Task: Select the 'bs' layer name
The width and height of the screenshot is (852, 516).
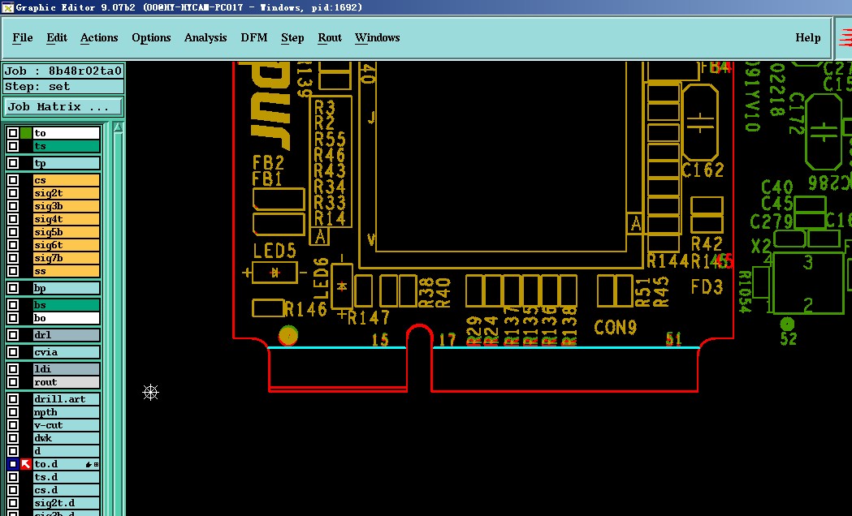Action: 67,305
